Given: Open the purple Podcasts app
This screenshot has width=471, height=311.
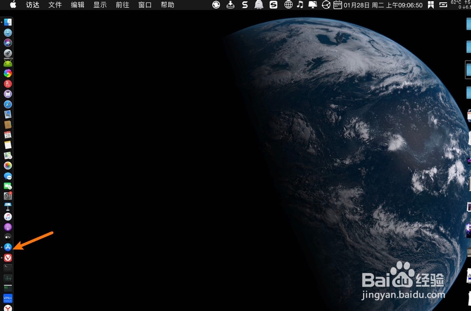Looking at the screenshot, I should click(8, 227).
